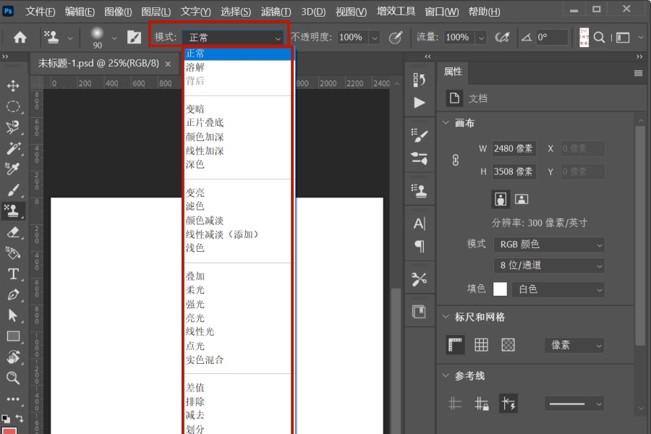Select the Eraser tool
This screenshot has height=434, width=651.
point(13,232)
